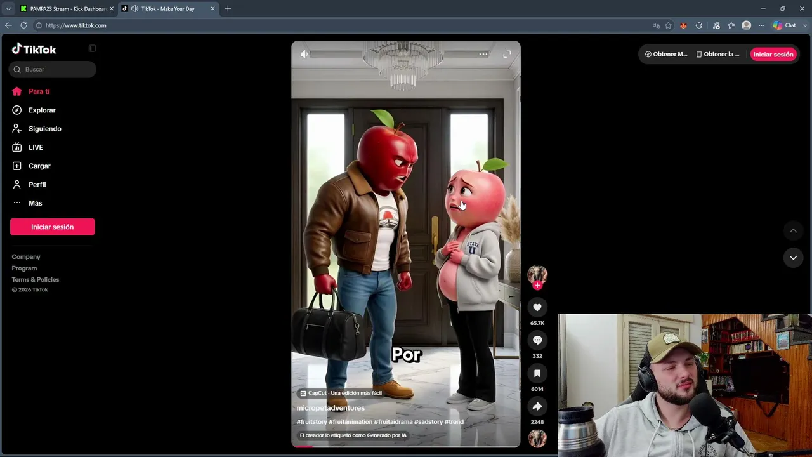This screenshot has height=457, width=812.
Task: Open the comments with the bubble icon
Action: 537,340
